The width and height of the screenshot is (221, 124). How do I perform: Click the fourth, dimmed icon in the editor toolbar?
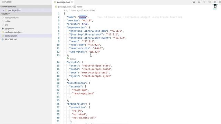tap(210, 2)
